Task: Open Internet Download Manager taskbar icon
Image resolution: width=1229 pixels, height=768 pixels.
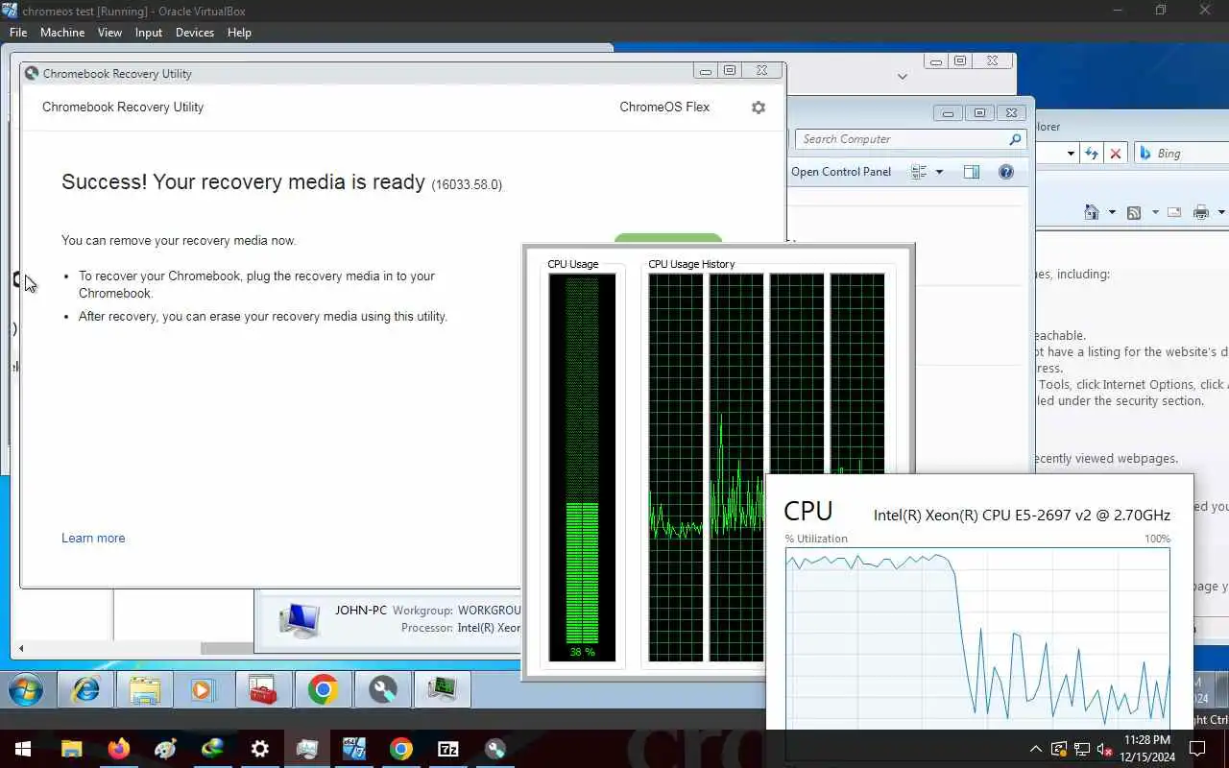Action: (212, 749)
